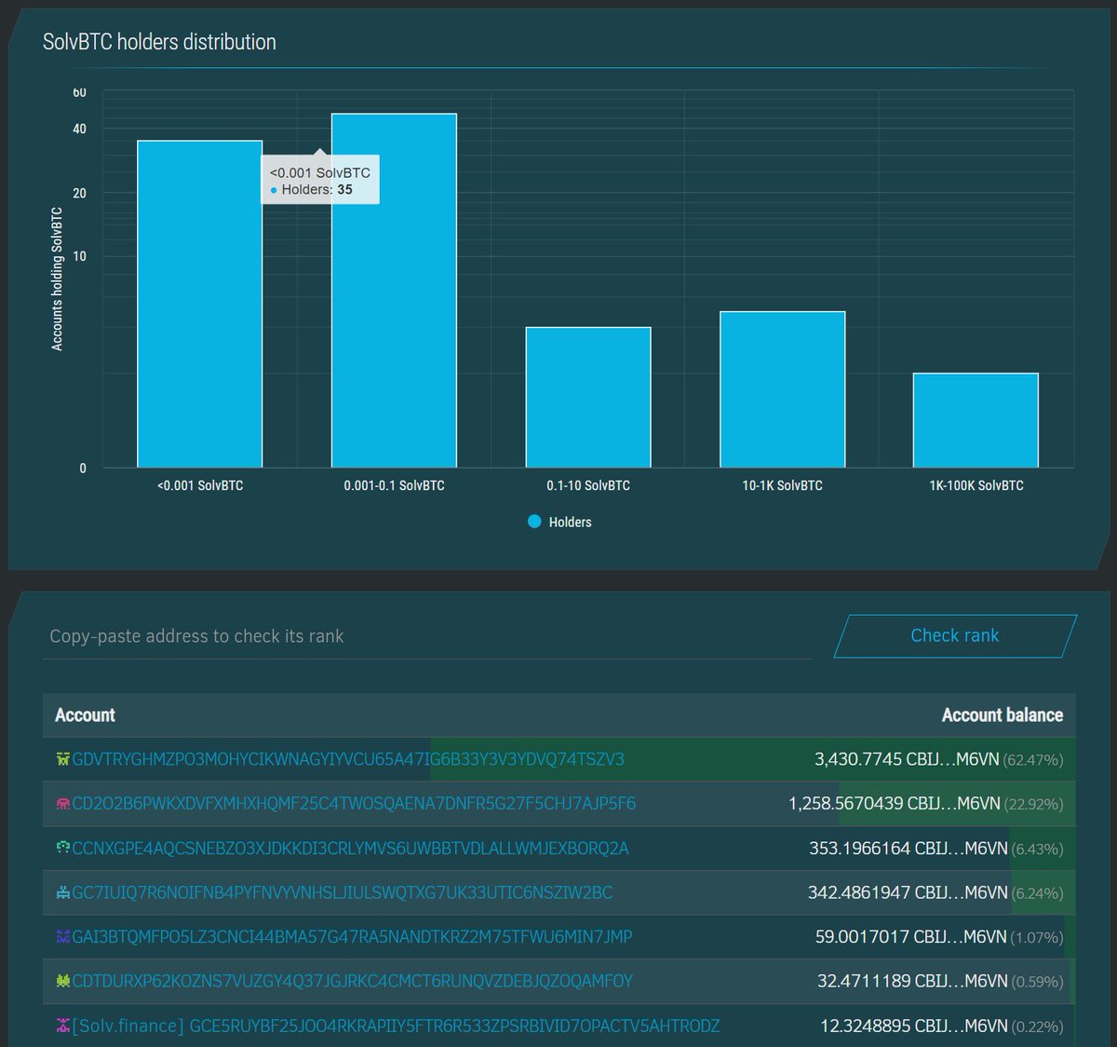Click the <0.001 SolvBTC chart bar

click(x=200, y=304)
